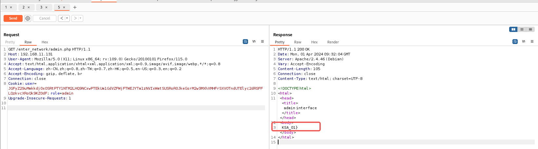538x149 pixels.
Task: Open the Response pane hamburger menu
Action: 532,41
